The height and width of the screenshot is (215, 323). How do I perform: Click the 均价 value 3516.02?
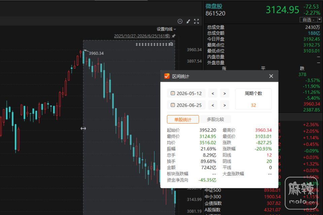click(208, 143)
